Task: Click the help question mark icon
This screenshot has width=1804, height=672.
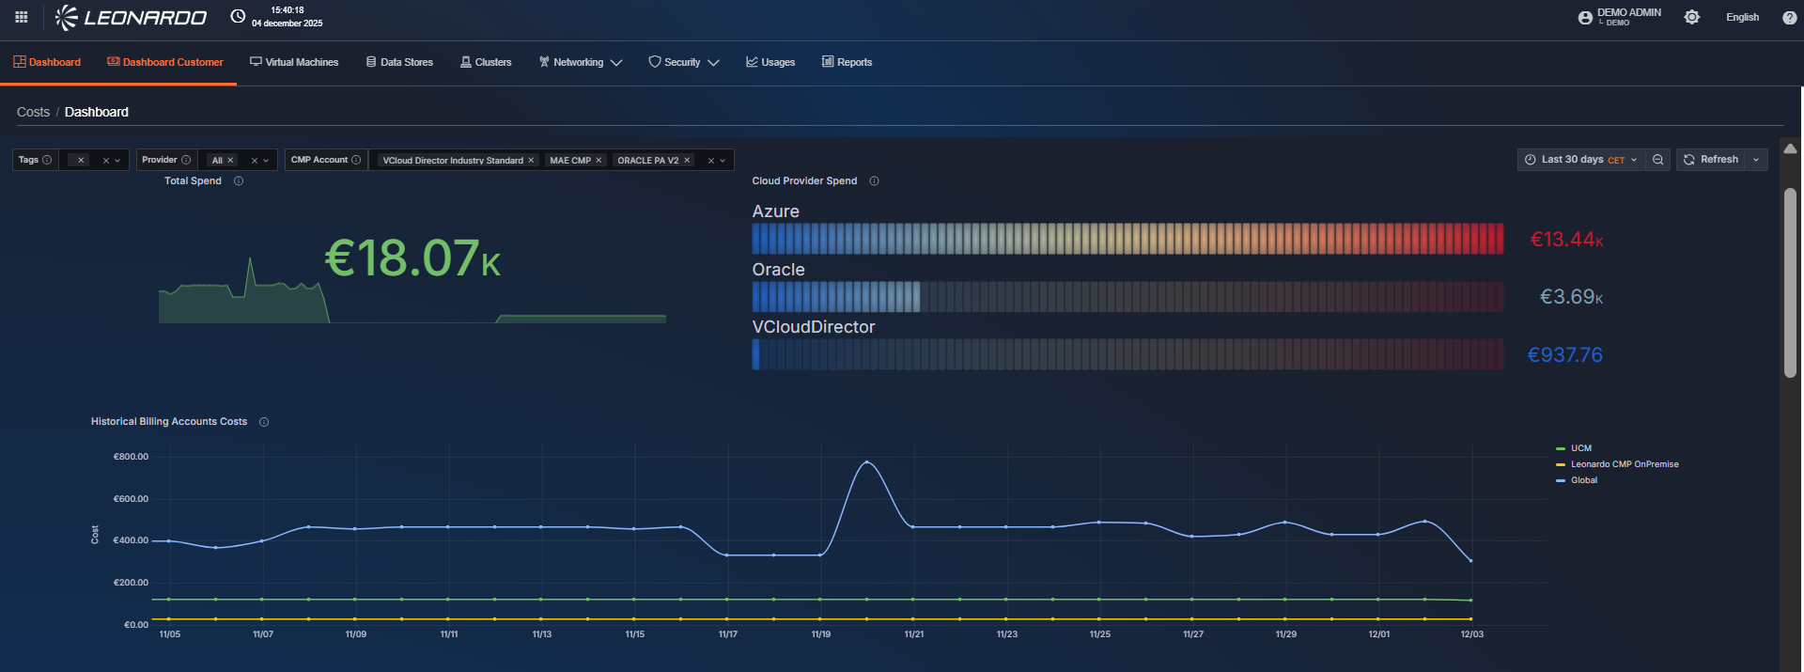Action: (x=1789, y=18)
